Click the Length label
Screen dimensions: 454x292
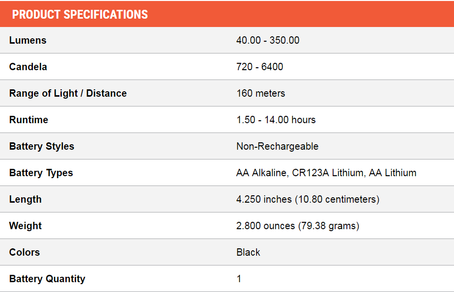[25, 199]
